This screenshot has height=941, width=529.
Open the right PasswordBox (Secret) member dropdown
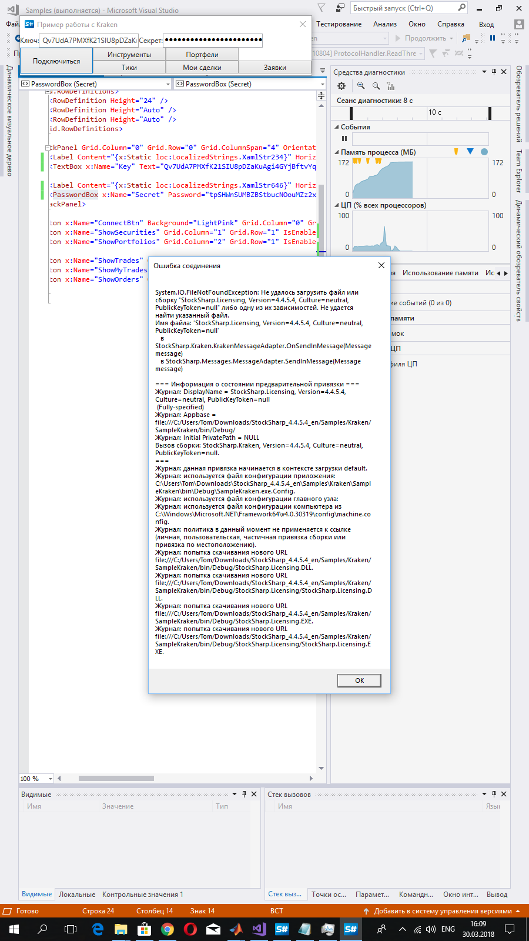click(322, 84)
